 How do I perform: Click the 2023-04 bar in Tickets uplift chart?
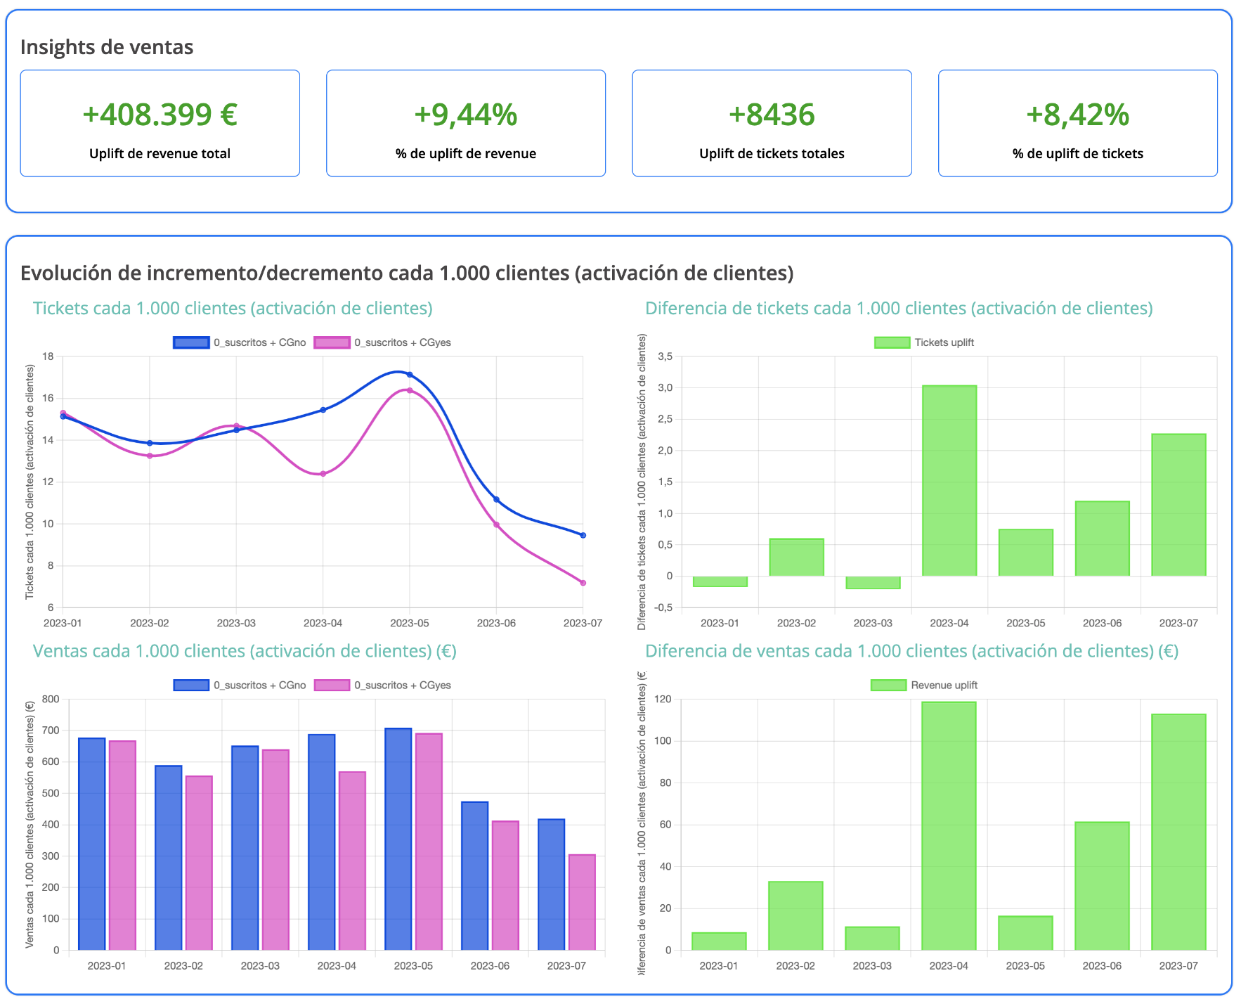pyautogui.click(x=949, y=481)
